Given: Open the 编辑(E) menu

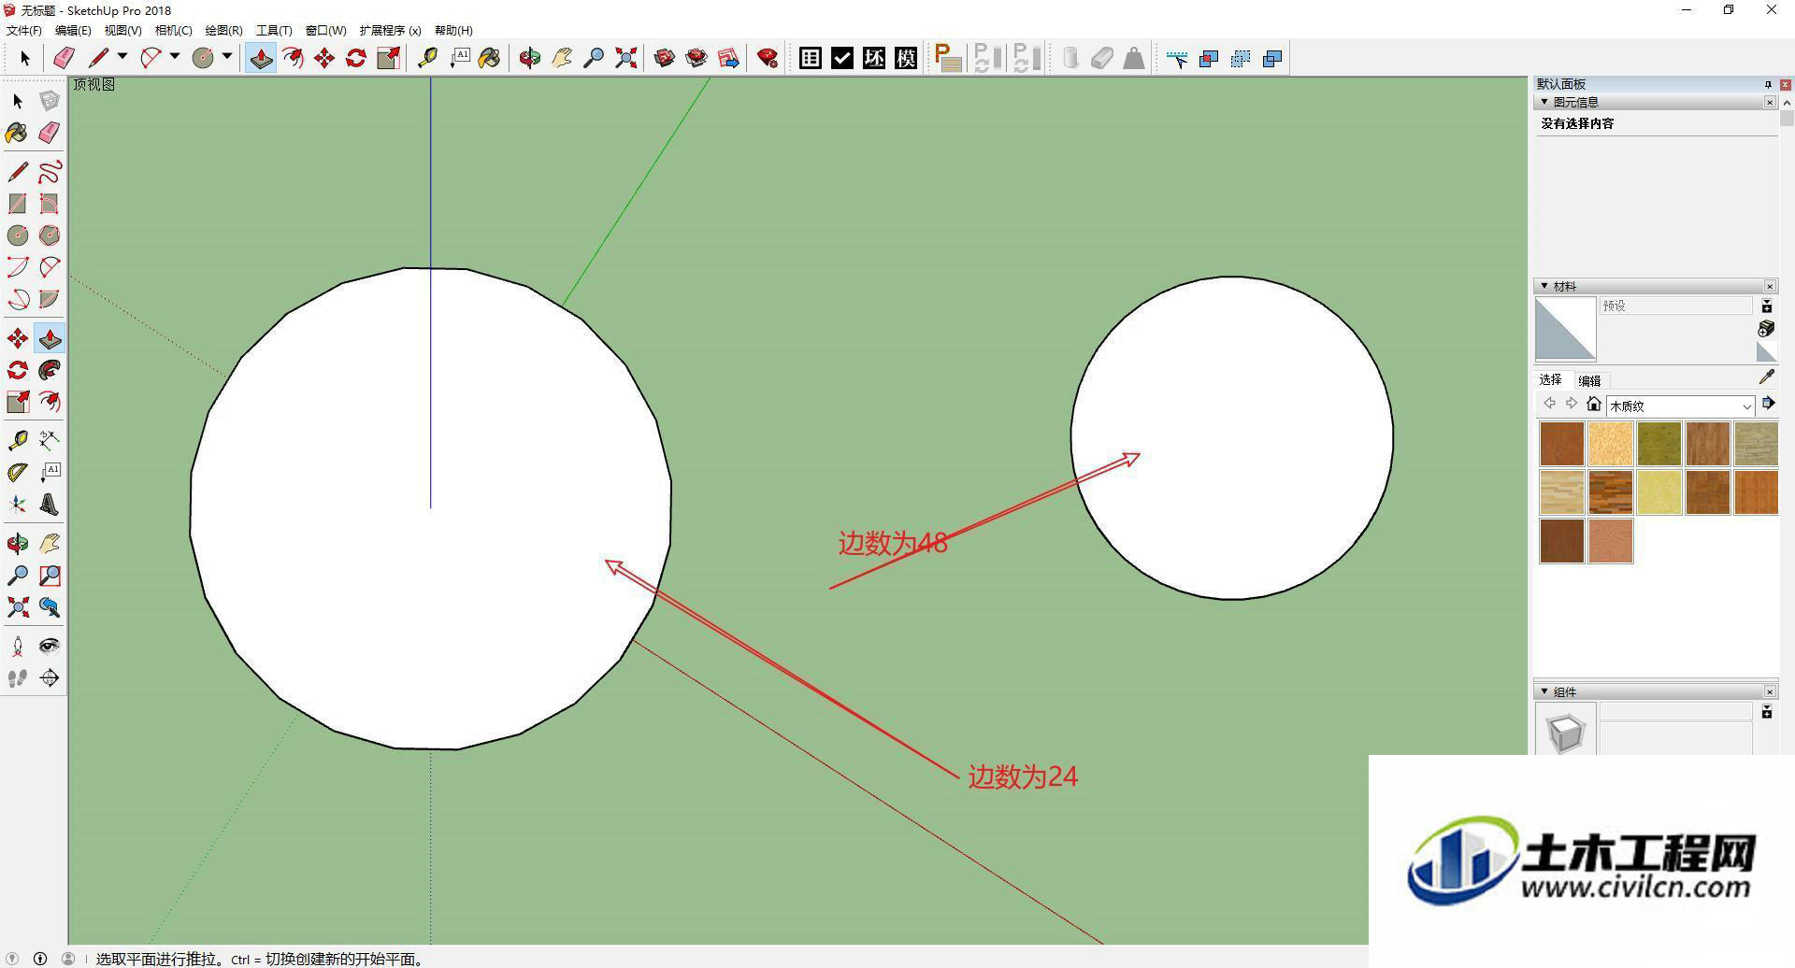Looking at the screenshot, I should (73, 30).
